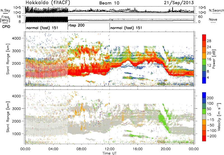Image resolution: width=224 pixels, height=155 pixels.
Task: Click the 60 tick on Nave axis
Action: point(200,17)
